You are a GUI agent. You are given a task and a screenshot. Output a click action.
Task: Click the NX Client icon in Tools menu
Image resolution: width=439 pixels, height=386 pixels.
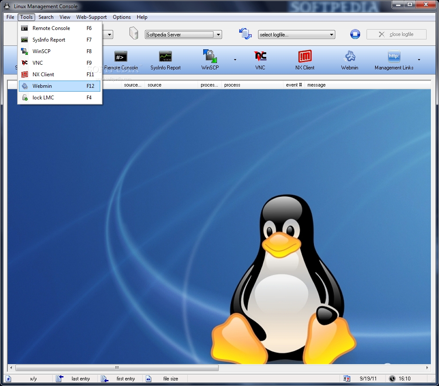click(24, 75)
